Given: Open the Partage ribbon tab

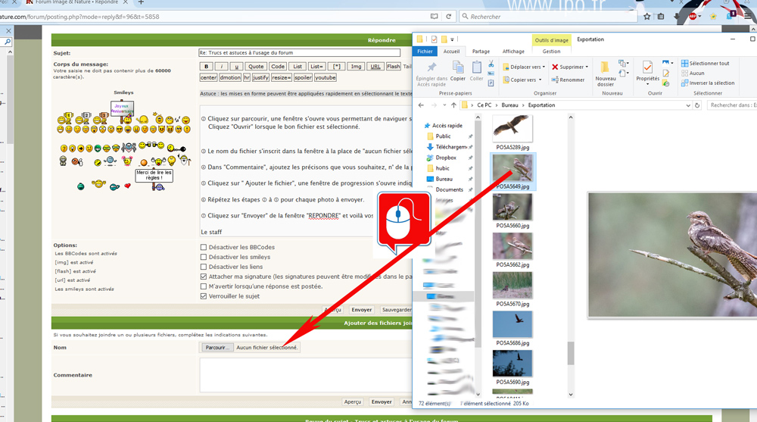Looking at the screenshot, I should point(481,52).
